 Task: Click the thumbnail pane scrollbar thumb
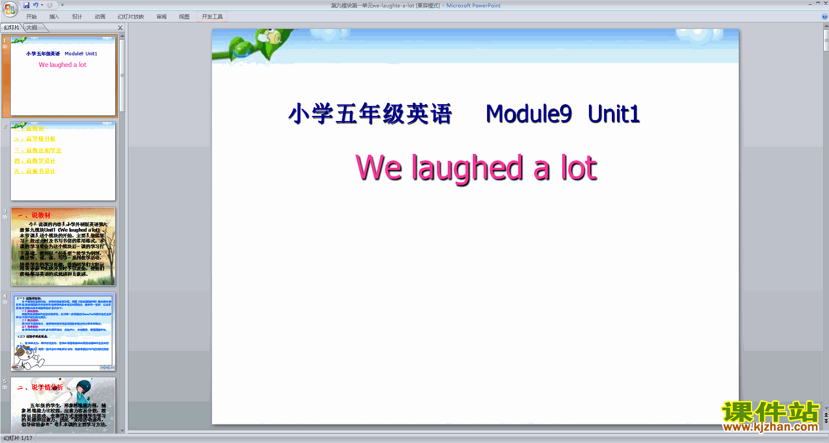(x=122, y=76)
